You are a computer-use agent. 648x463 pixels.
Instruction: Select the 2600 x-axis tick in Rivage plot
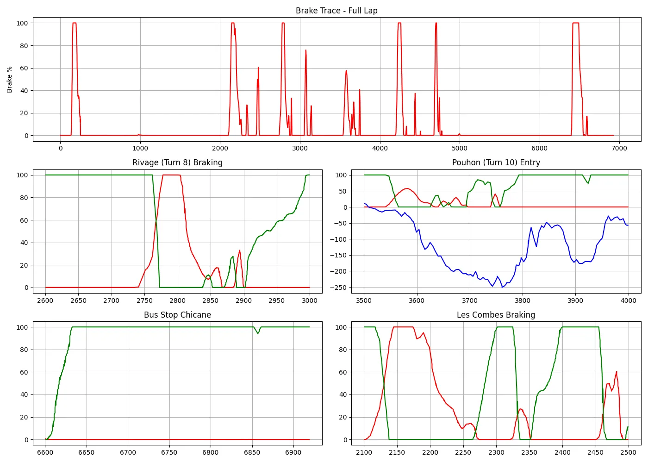coord(45,300)
